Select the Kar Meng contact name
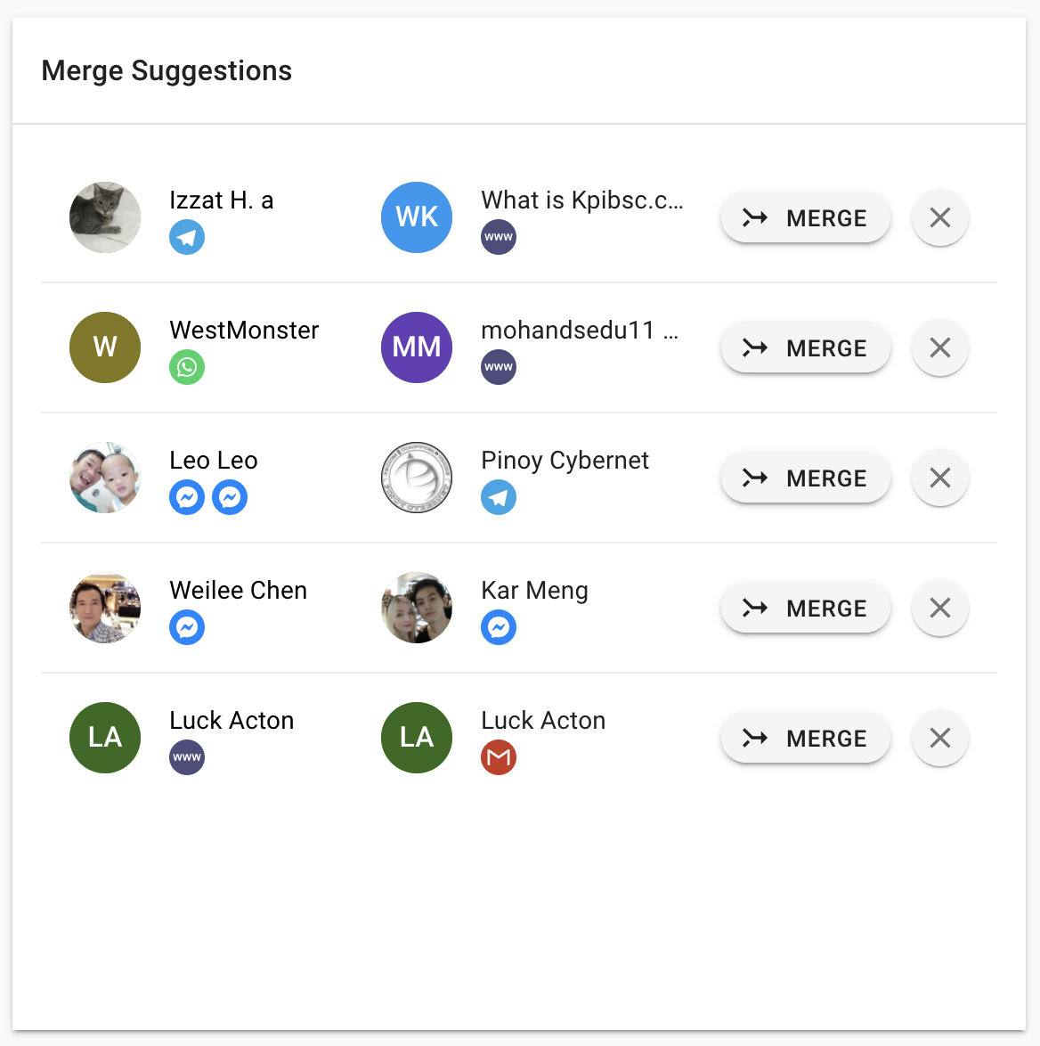1040x1046 pixels. tap(534, 590)
